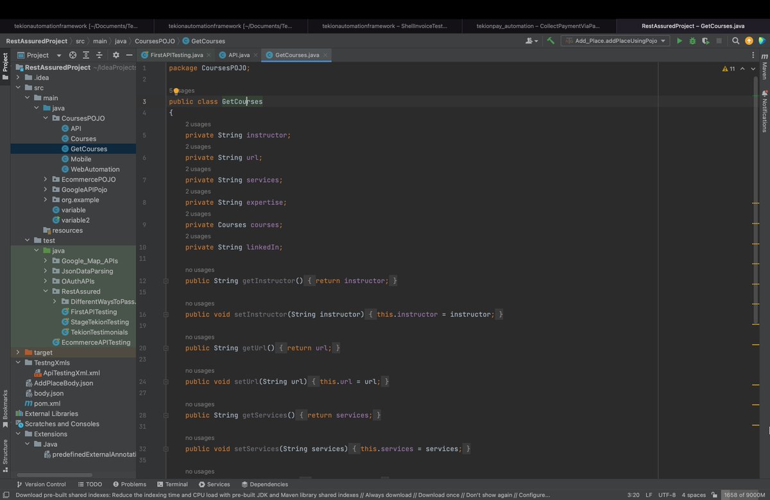
Task: Go to previous highlighted problem arrow
Action: point(743,68)
